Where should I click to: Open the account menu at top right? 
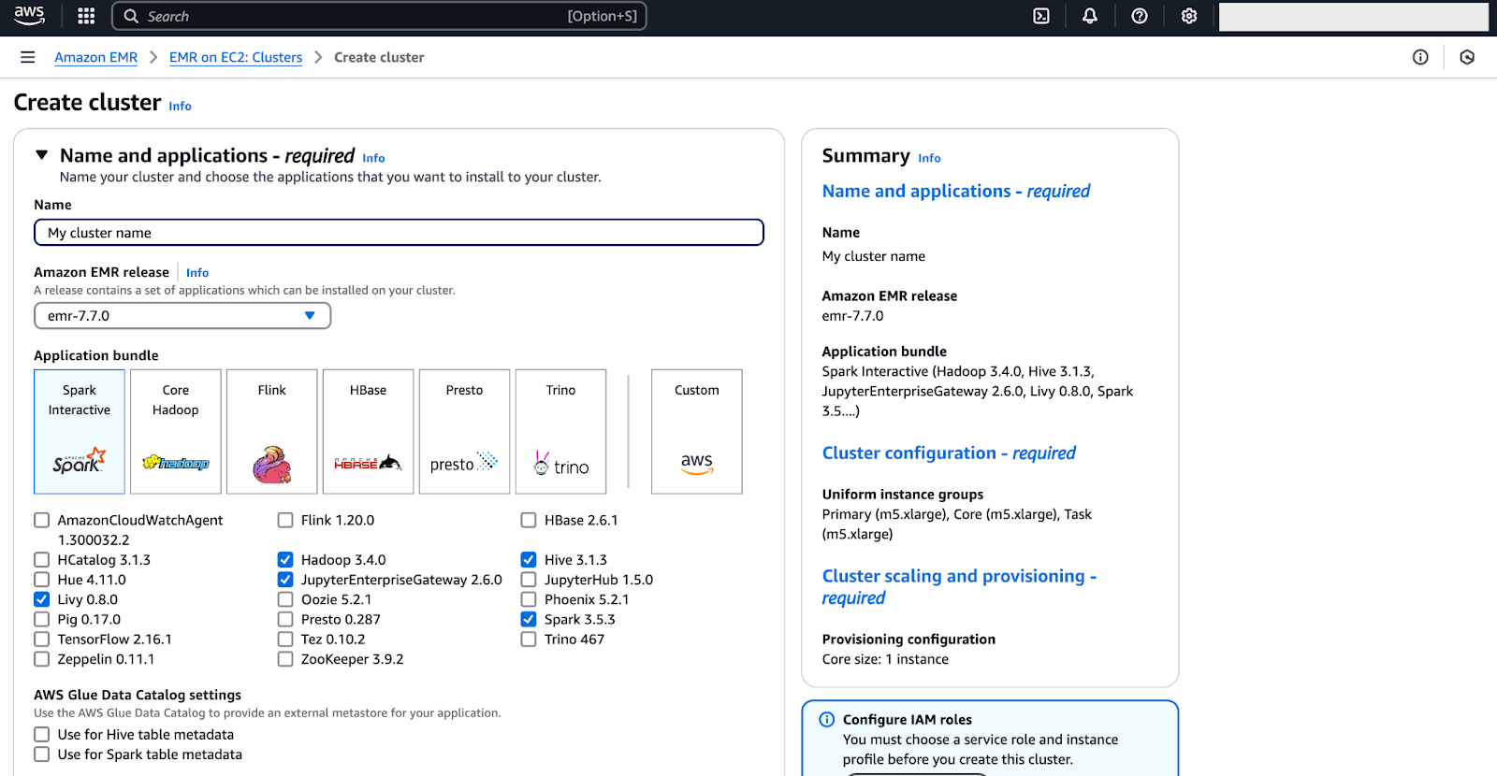1353,16
